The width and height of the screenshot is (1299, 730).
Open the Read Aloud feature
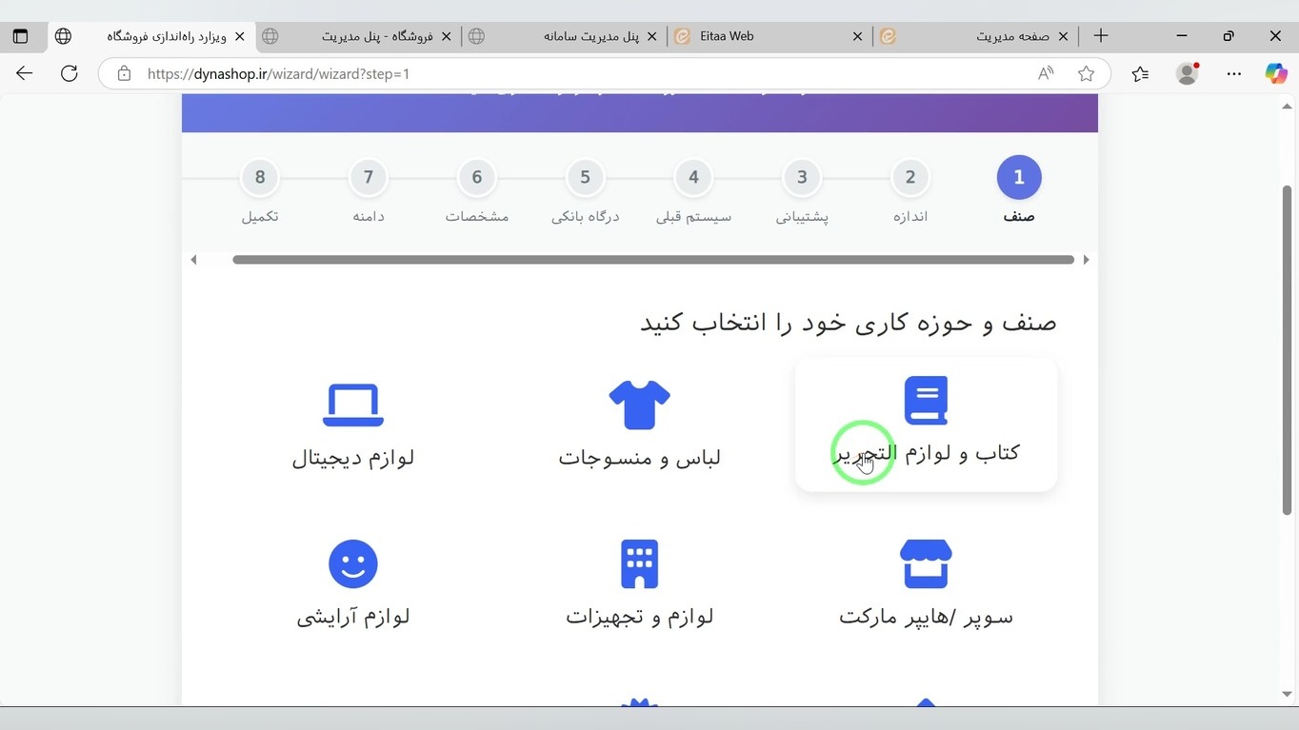[1046, 73]
